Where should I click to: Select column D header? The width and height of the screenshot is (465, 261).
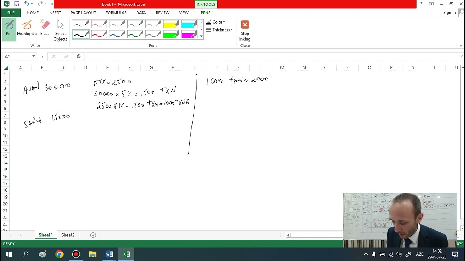pyautogui.click(x=86, y=67)
